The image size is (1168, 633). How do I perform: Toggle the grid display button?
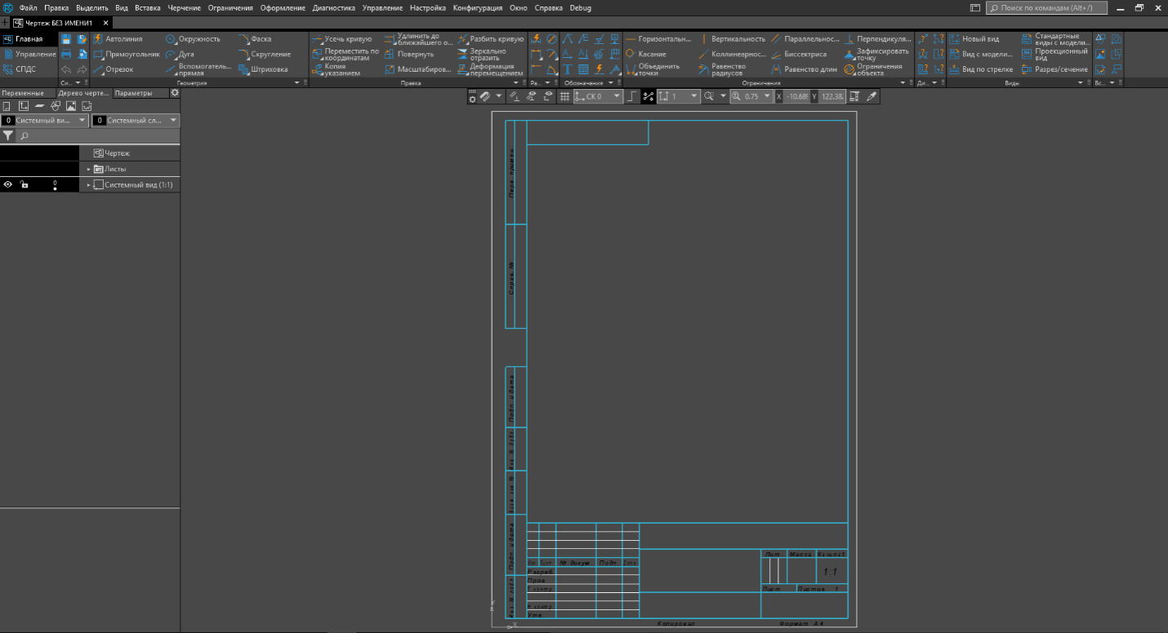564,96
